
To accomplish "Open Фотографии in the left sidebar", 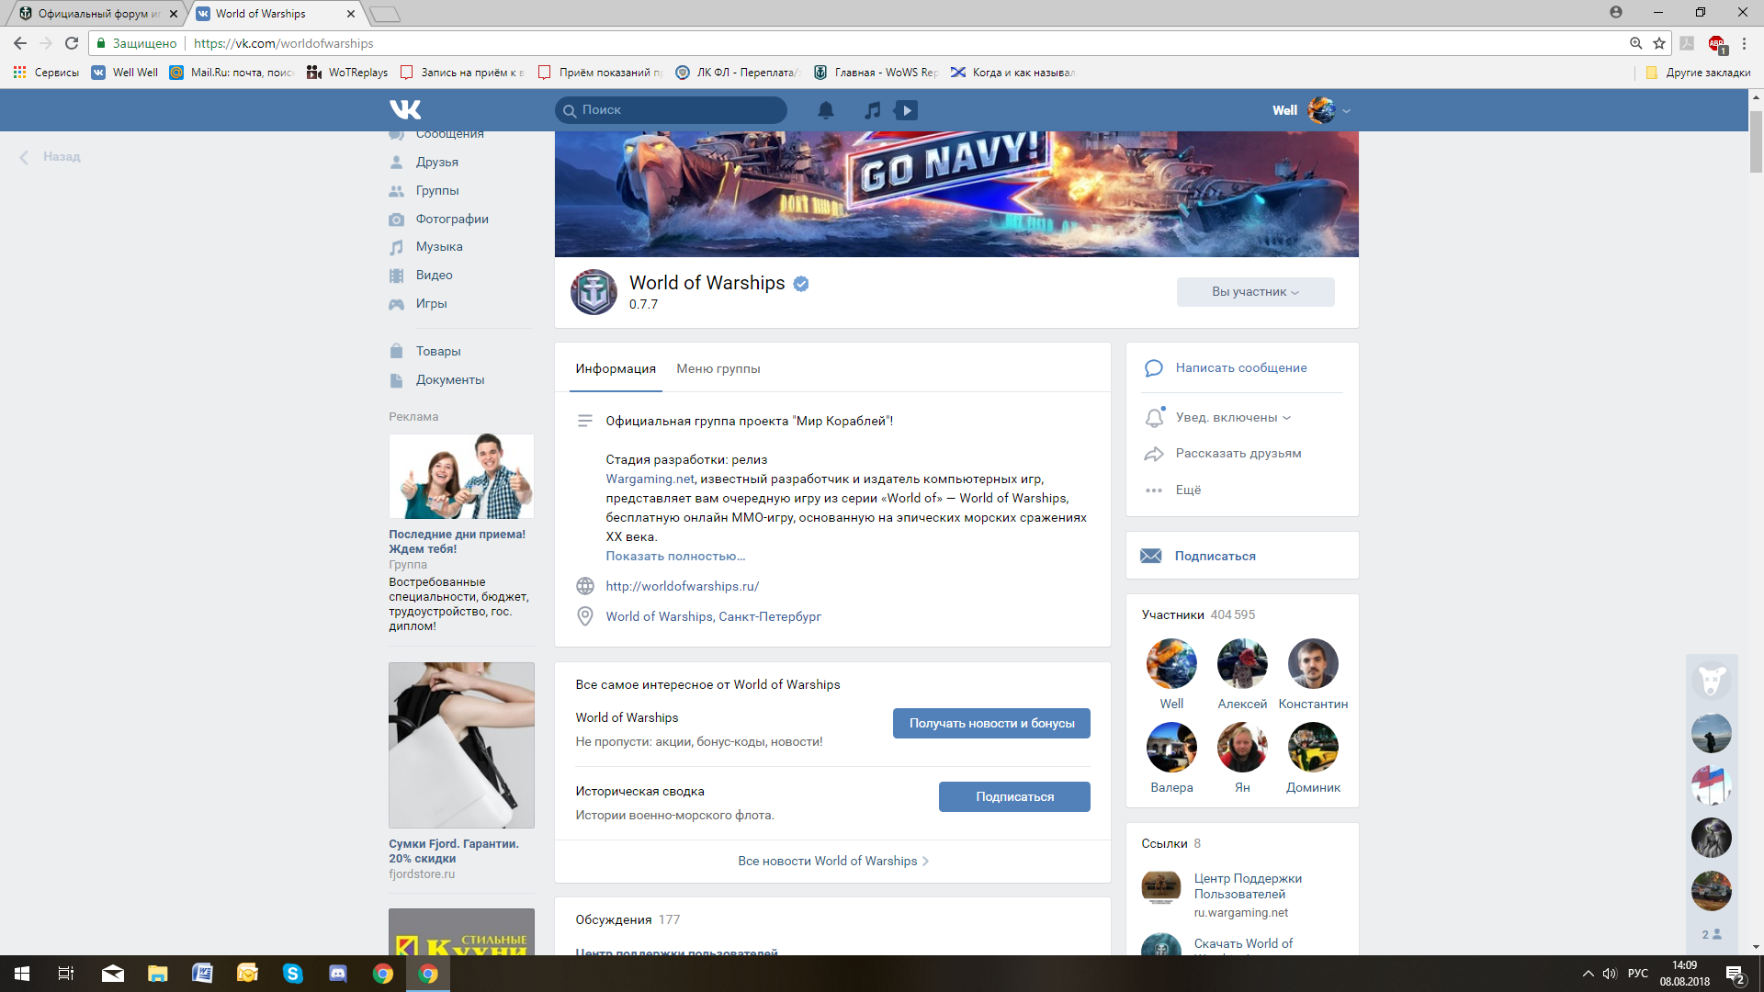I will point(451,220).
